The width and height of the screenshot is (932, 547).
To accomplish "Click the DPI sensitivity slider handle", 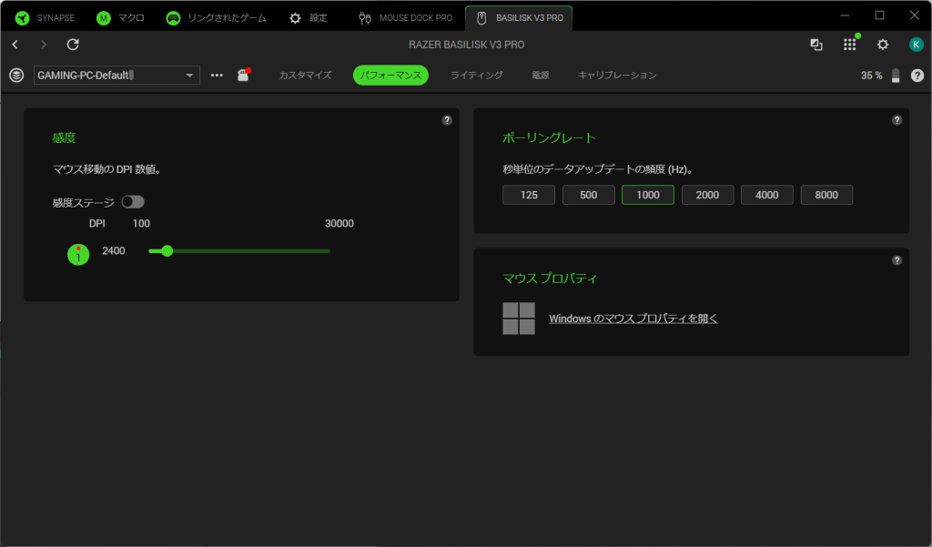I will (x=167, y=251).
